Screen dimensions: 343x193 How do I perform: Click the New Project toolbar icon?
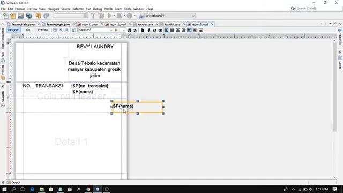click(13, 16)
